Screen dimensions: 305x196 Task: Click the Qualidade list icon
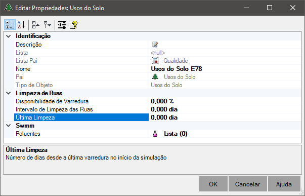tap(155, 61)
